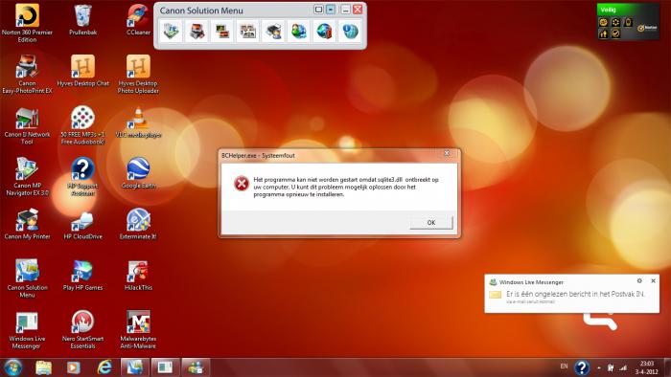Launch Internet Explorer from taskbar
This screenshot has width=671, height=377.
click(x=104, y=367)
